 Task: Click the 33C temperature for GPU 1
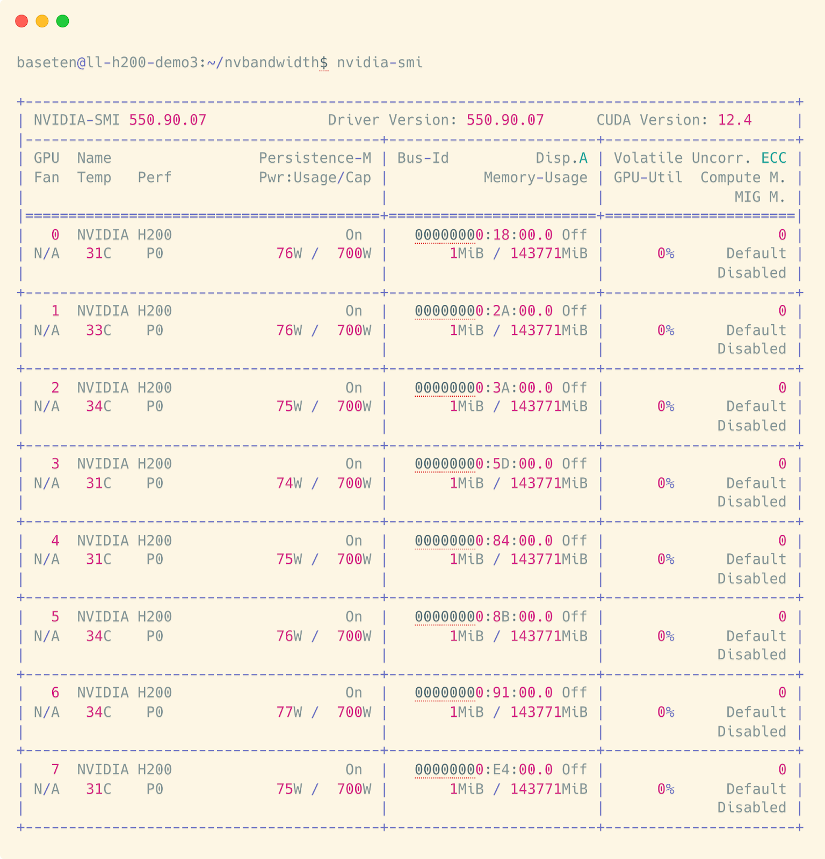click(x=99, y=330)
